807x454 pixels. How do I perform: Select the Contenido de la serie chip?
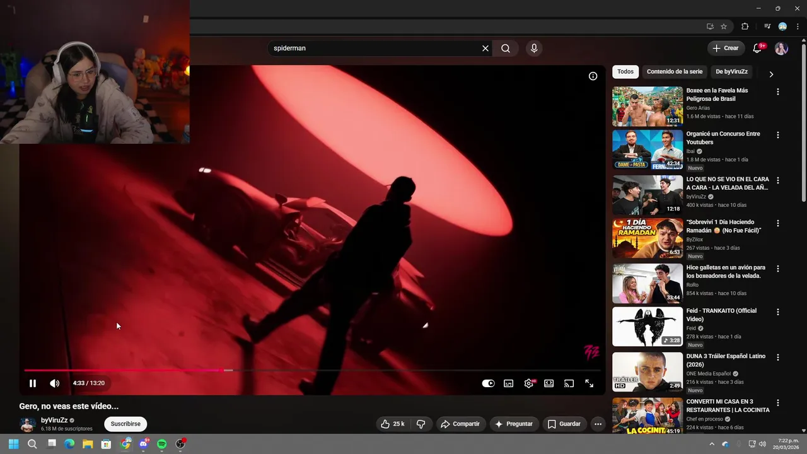pos(675,72)
